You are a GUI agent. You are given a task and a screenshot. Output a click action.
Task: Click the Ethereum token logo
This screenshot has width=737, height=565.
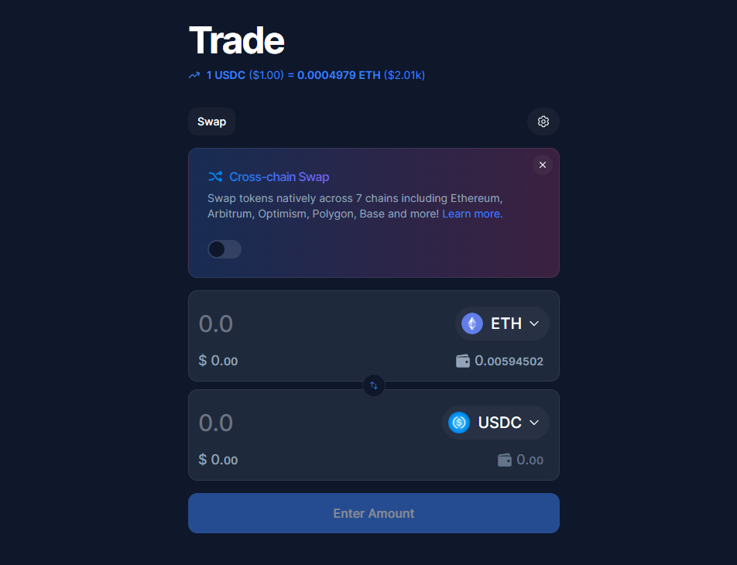[472, 324]
